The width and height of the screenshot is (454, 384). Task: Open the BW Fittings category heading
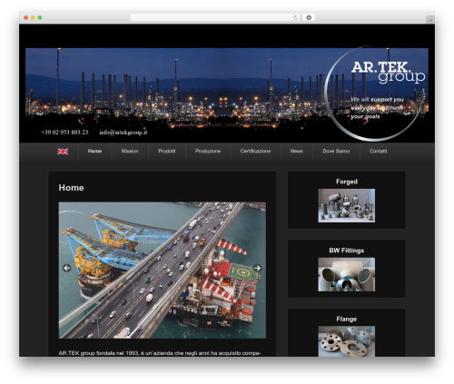pyautogui.click(x=347, y=251)
